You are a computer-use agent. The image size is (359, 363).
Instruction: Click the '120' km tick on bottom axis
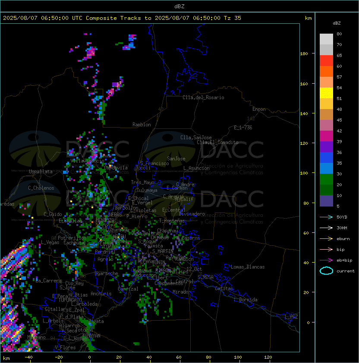coord(268,357)
